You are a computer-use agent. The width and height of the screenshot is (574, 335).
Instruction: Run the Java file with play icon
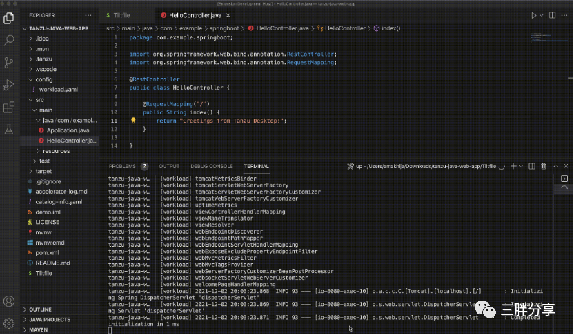pyautogui.click(x=533, y=15)
